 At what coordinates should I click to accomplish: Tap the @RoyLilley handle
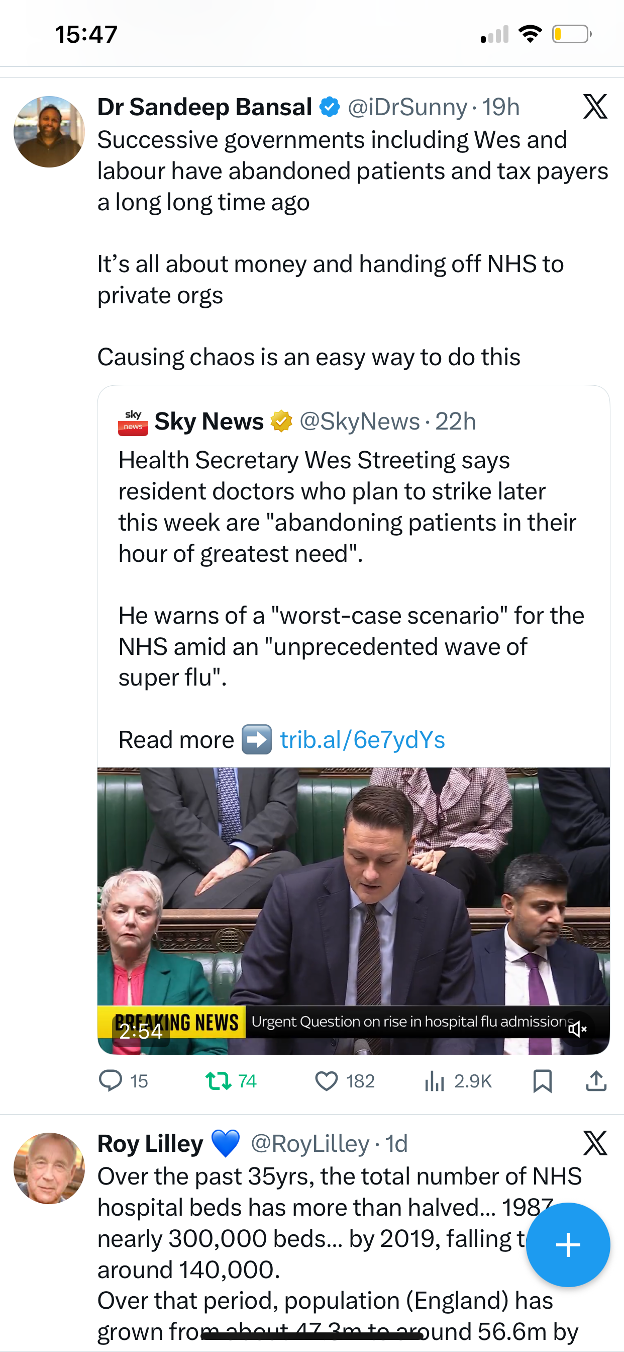[310, 1143]
